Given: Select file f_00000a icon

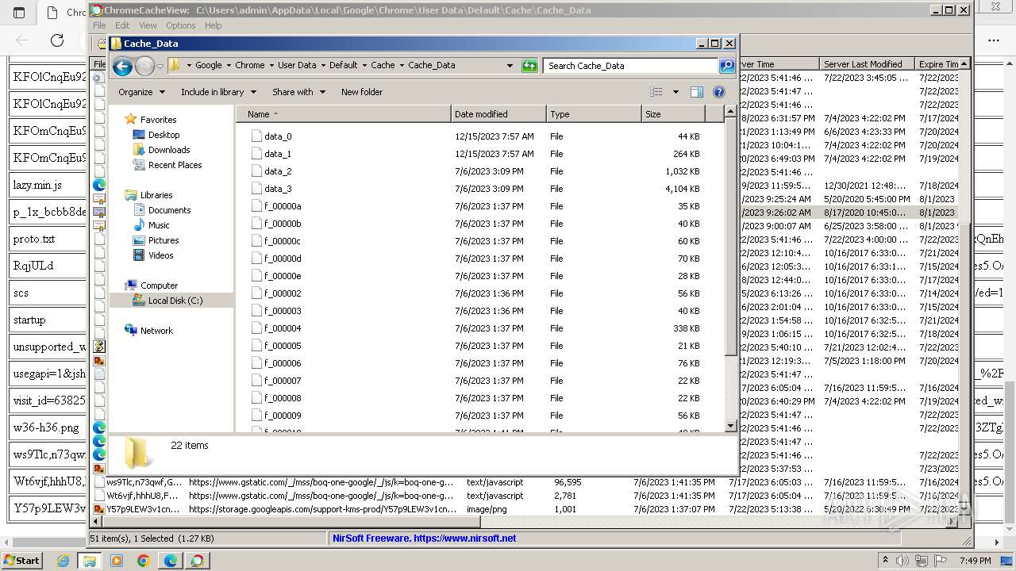Looking at the screenshot, I should point(256,206).
